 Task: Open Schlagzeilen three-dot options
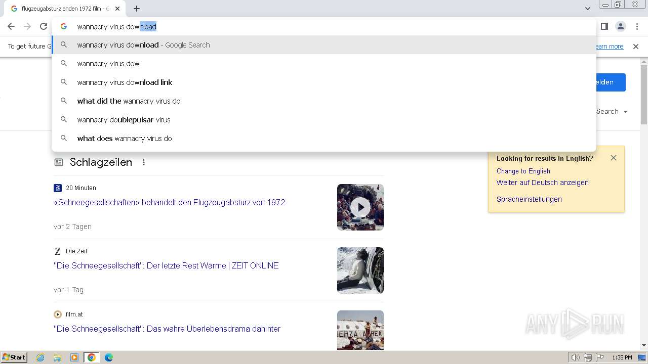[x=144, y=162]
